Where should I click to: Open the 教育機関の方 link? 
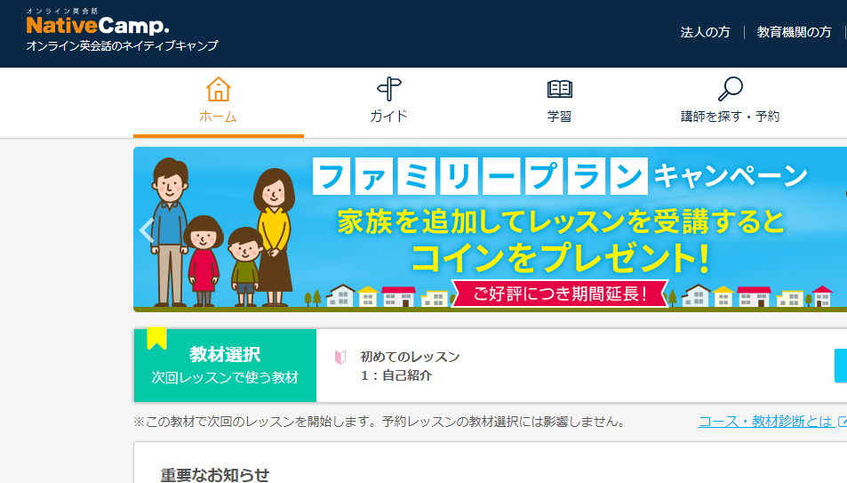tap(794, 32)
